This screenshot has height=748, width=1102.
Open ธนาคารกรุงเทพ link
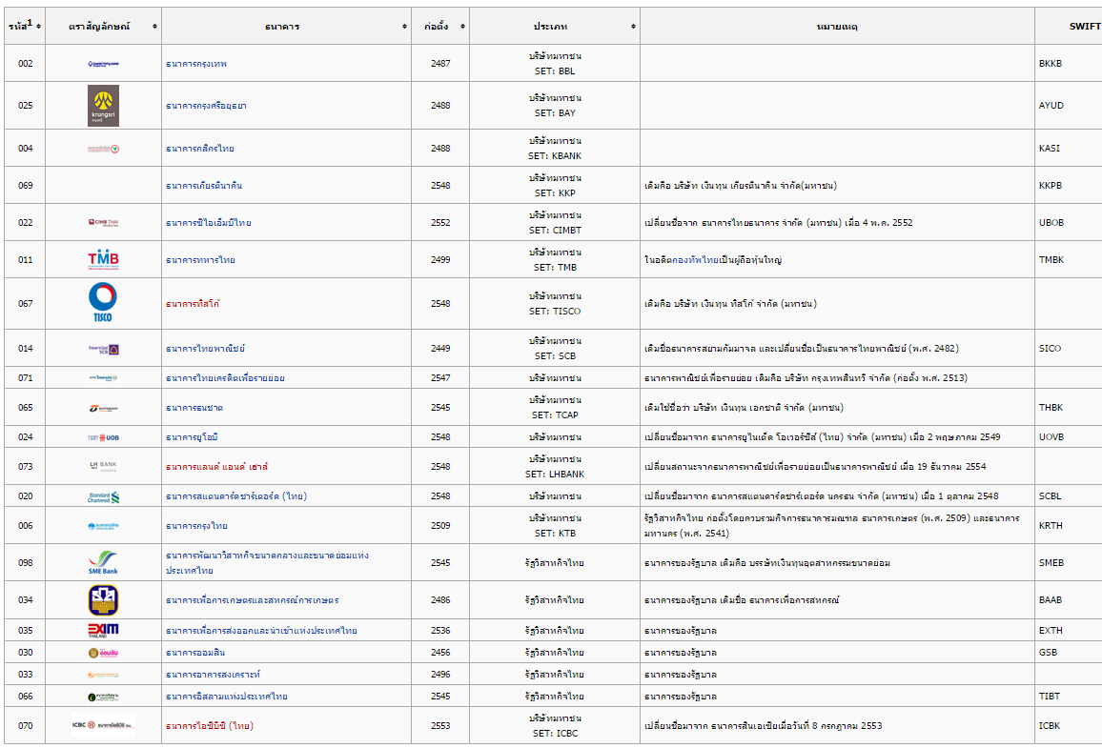click(x=196, y=64)
